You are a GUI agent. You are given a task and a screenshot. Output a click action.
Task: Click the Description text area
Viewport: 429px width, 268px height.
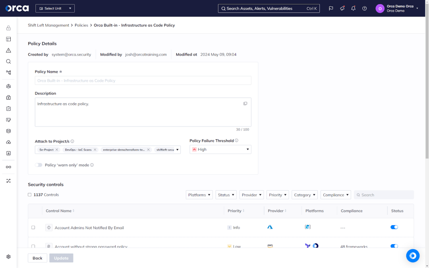pos(143,112)
